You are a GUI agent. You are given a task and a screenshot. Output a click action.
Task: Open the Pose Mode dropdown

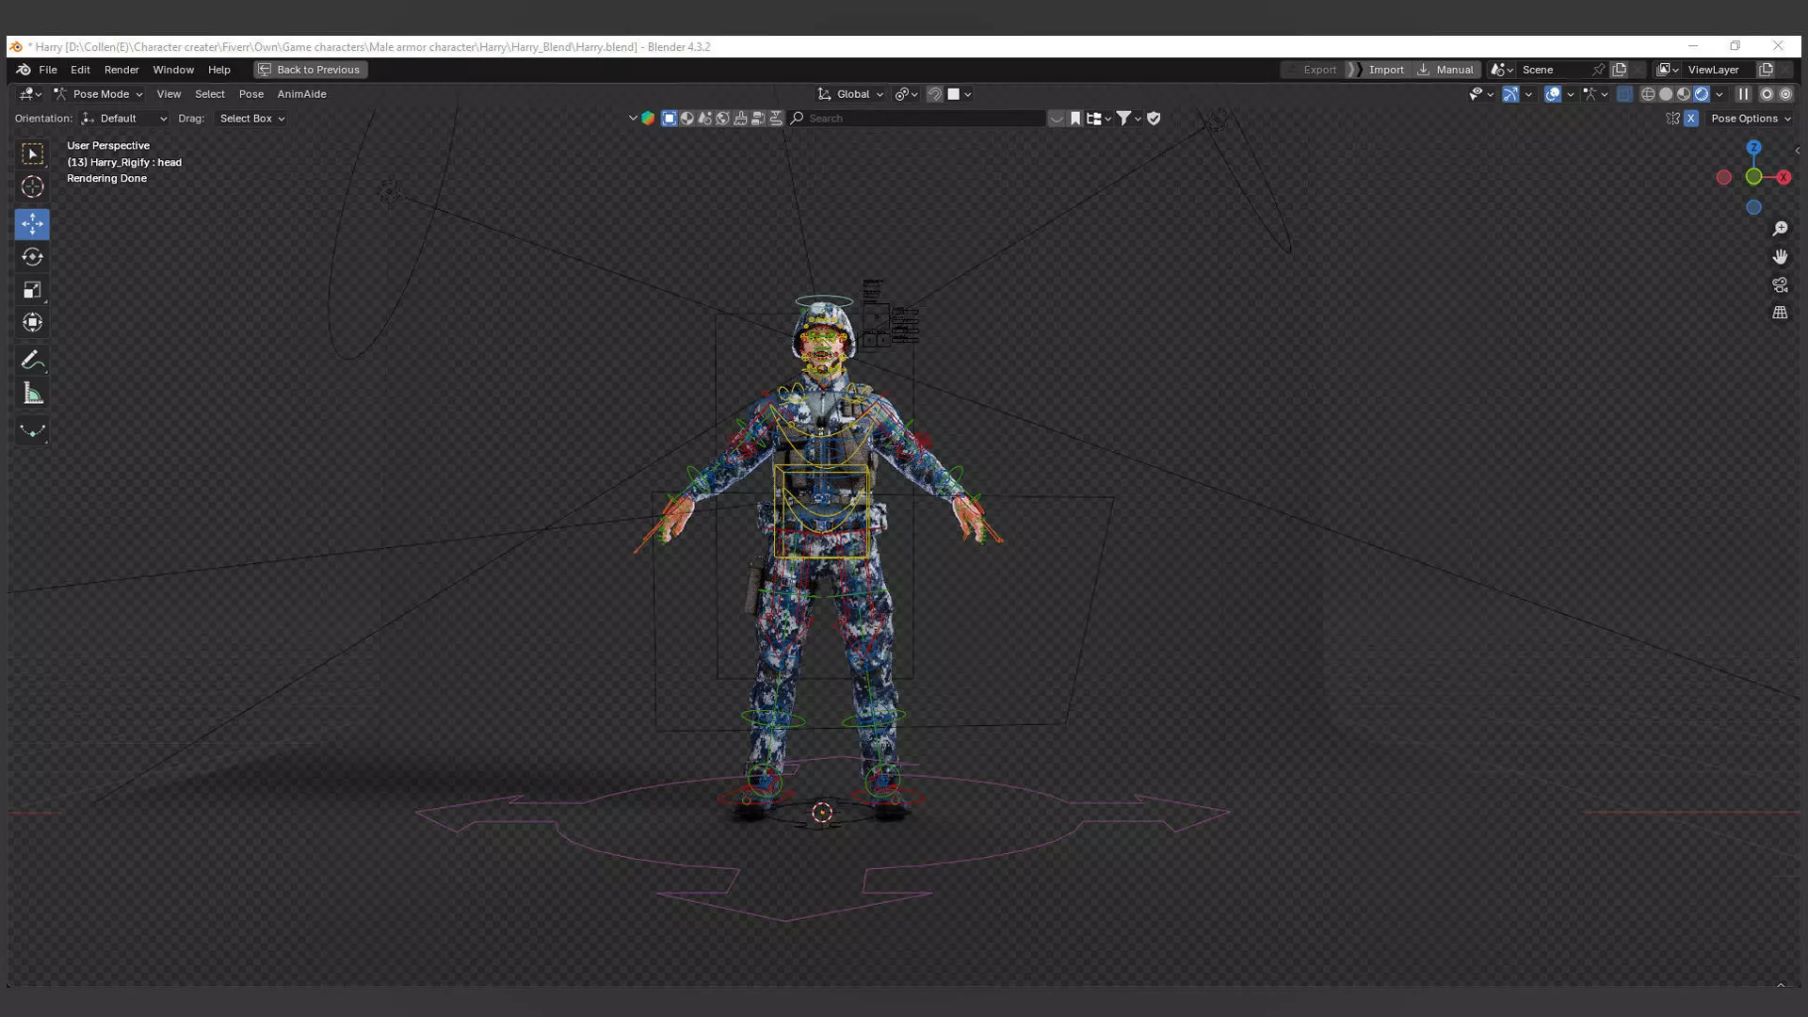[99, 94]
